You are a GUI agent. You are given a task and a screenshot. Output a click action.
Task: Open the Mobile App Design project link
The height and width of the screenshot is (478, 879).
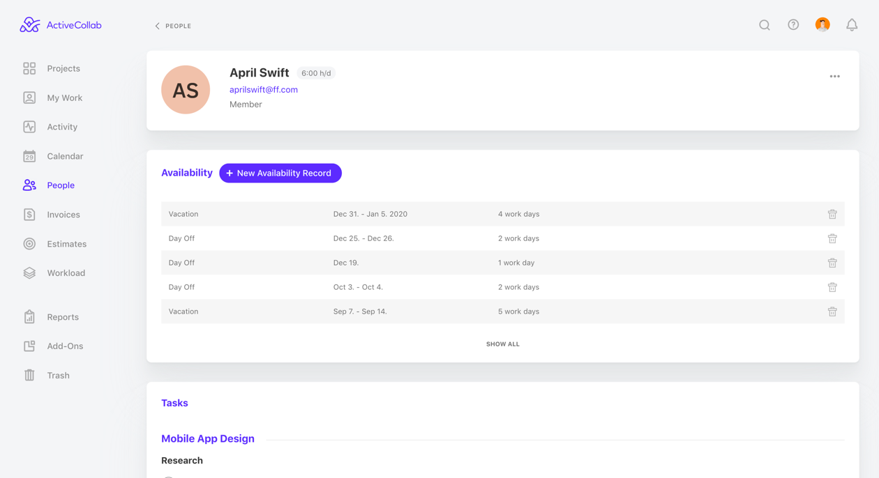208,438
